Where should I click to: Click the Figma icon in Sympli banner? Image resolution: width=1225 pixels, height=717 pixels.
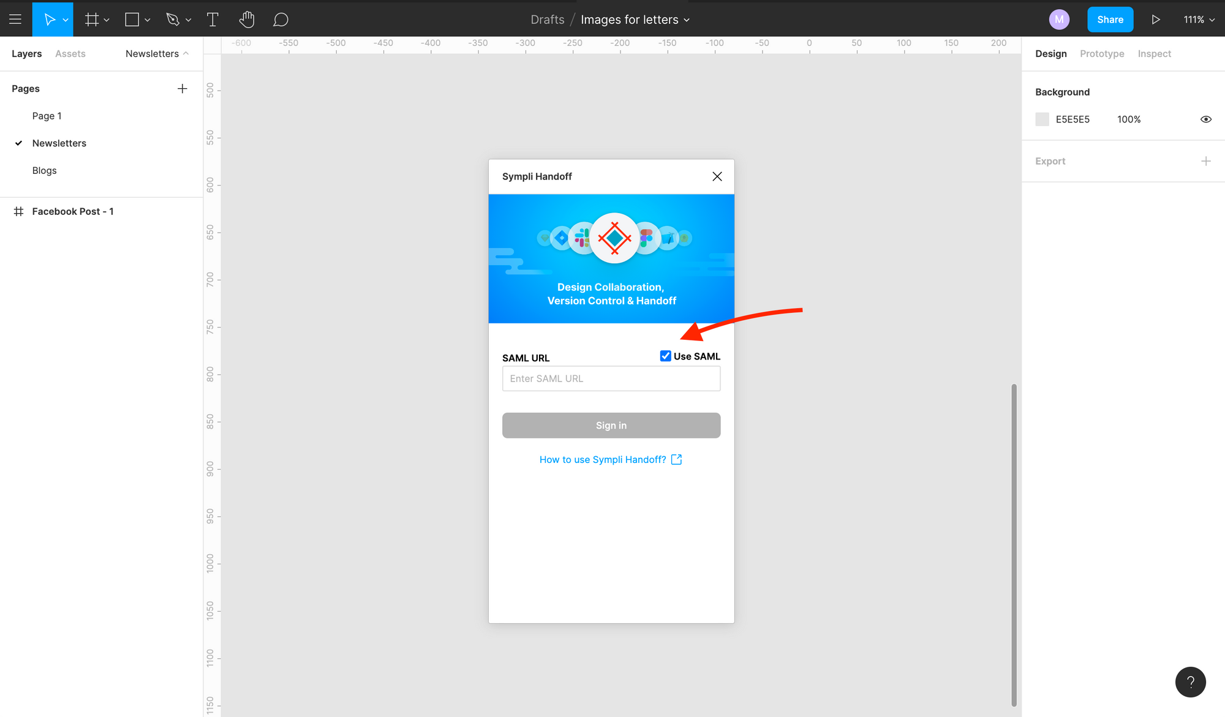tap(646, 238)
